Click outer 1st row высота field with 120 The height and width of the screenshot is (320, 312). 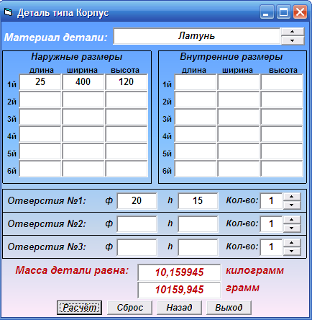click(127, 82)
